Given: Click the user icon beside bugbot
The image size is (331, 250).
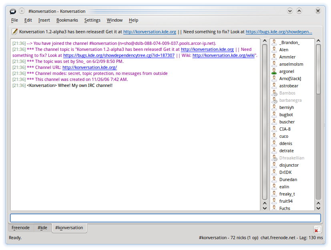Looking at the screenshot, I should pyautogui.click(x=274, y=115).
